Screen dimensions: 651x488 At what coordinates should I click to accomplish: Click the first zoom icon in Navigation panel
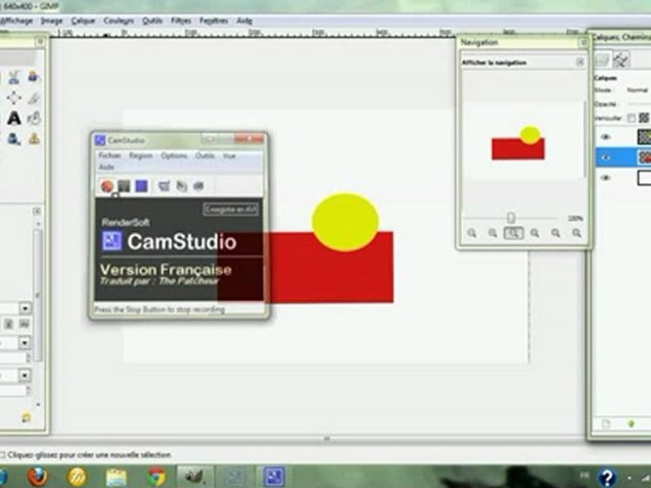tap(472, 233)
